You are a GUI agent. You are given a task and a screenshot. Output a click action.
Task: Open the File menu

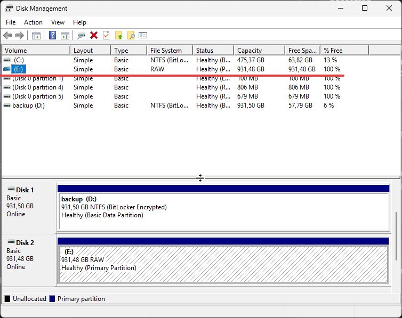pos(11,22)
